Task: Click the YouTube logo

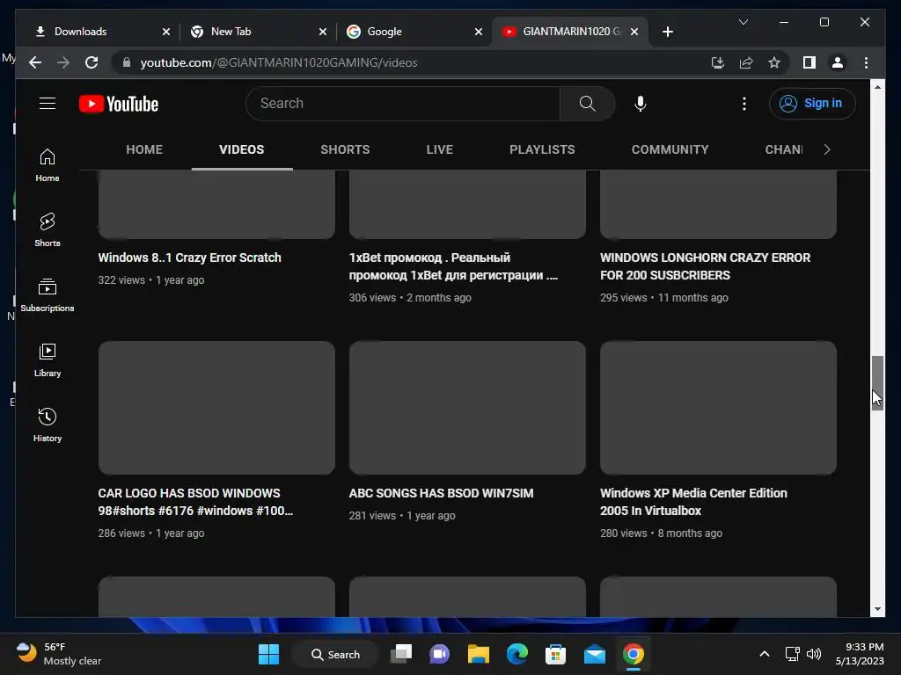Action: coord(119,104)
